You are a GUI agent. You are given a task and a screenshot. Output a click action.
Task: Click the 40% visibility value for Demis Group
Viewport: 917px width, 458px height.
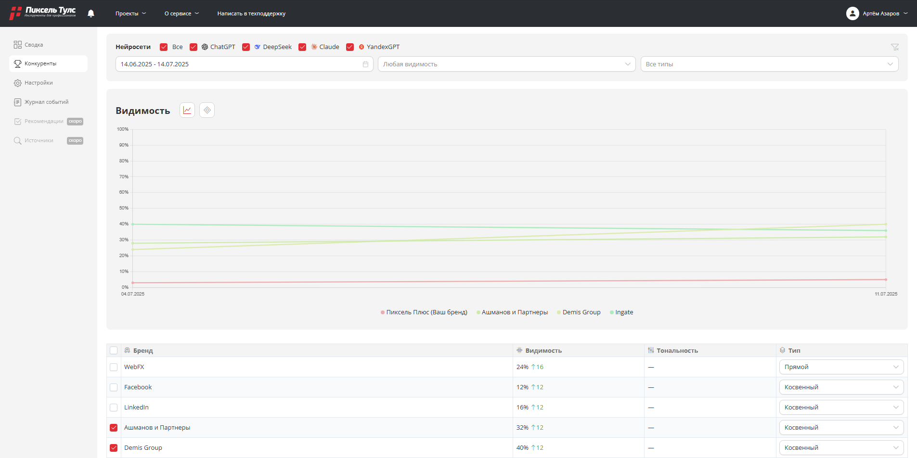point(522,448)
